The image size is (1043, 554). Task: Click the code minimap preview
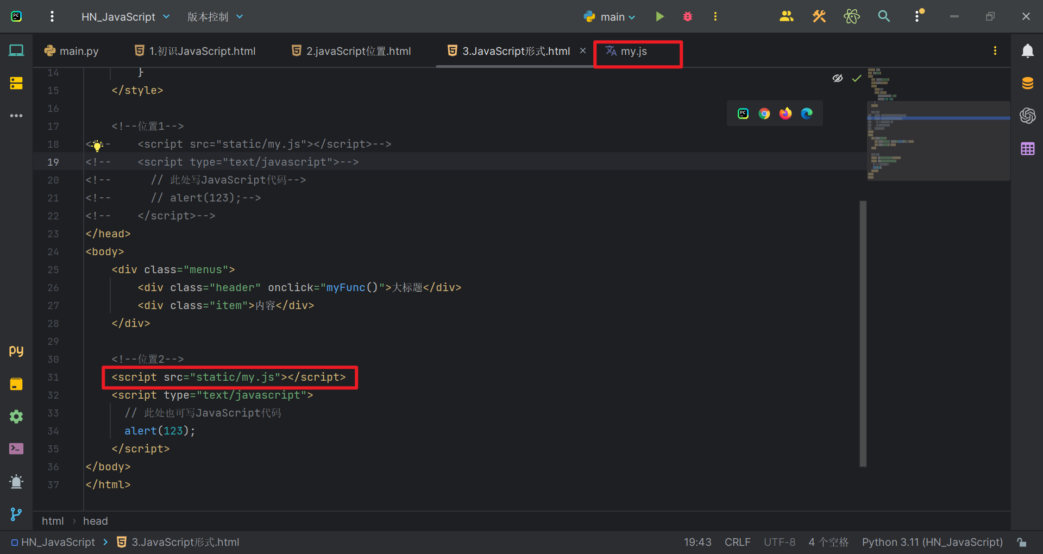coord(938,124)
